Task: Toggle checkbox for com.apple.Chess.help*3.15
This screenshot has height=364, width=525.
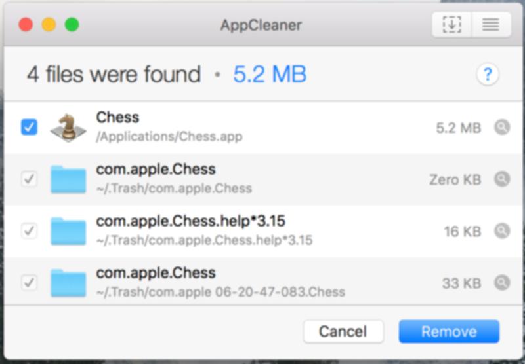Action: tap(29, 230)
